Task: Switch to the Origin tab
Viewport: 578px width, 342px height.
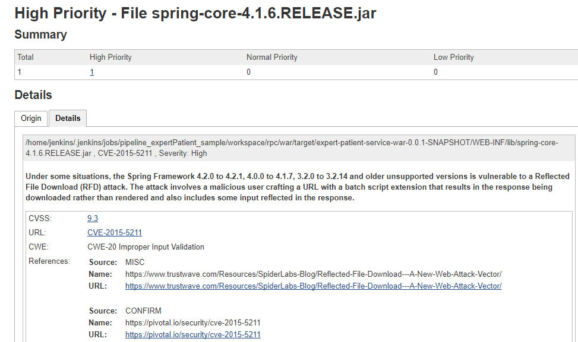Action: pos(31,119)
